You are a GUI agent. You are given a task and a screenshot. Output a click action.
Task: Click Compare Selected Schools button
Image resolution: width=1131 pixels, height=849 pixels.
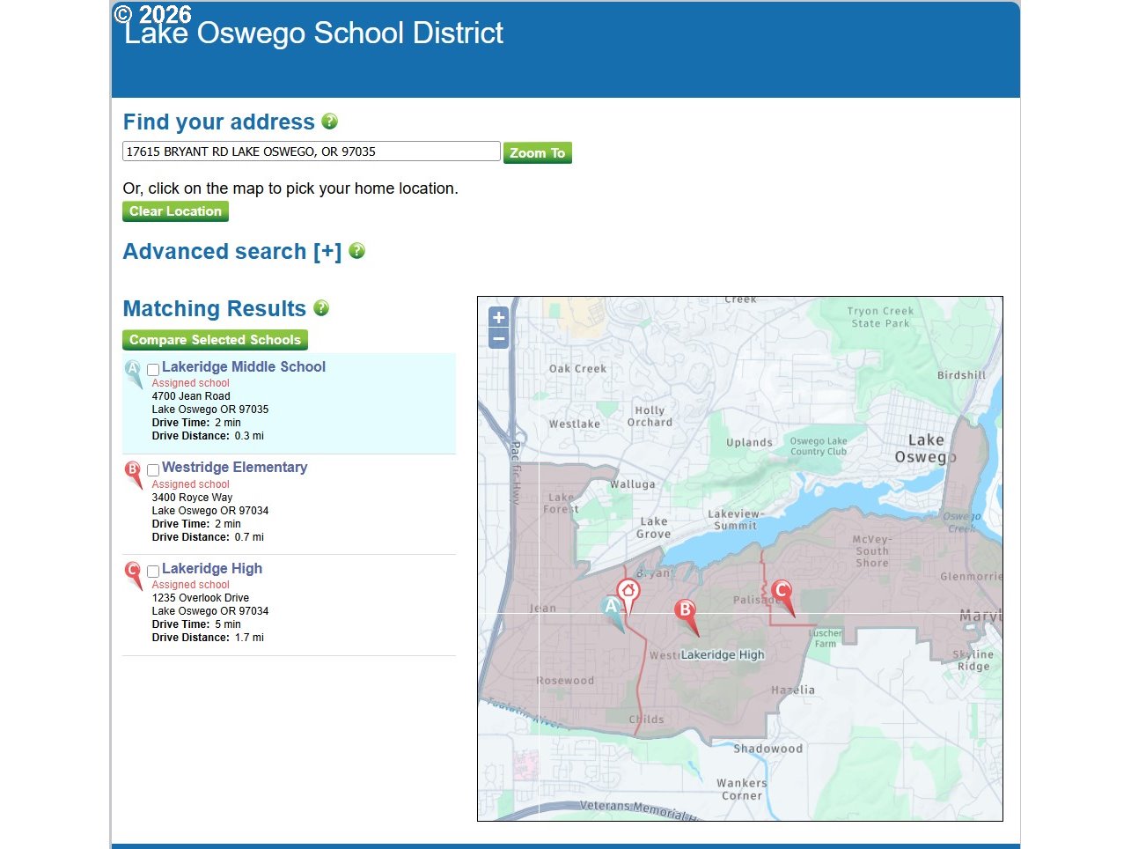pyautogui.click(x=215, y=340)
